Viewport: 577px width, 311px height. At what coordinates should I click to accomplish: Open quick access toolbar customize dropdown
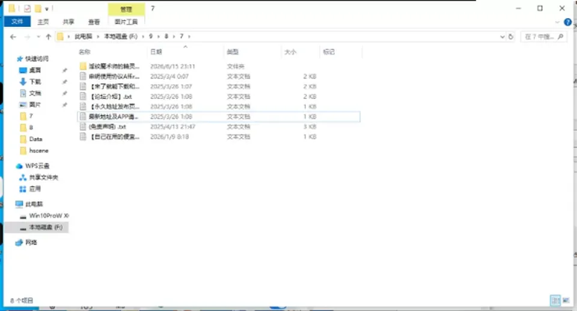coord(47,8)
